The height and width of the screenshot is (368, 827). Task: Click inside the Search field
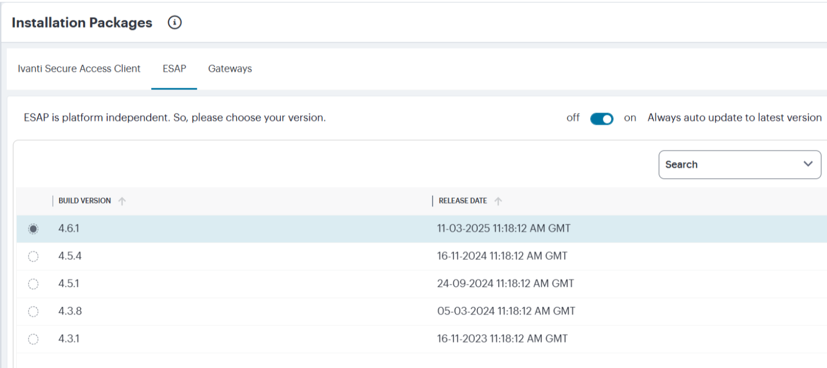pos(740,165)
